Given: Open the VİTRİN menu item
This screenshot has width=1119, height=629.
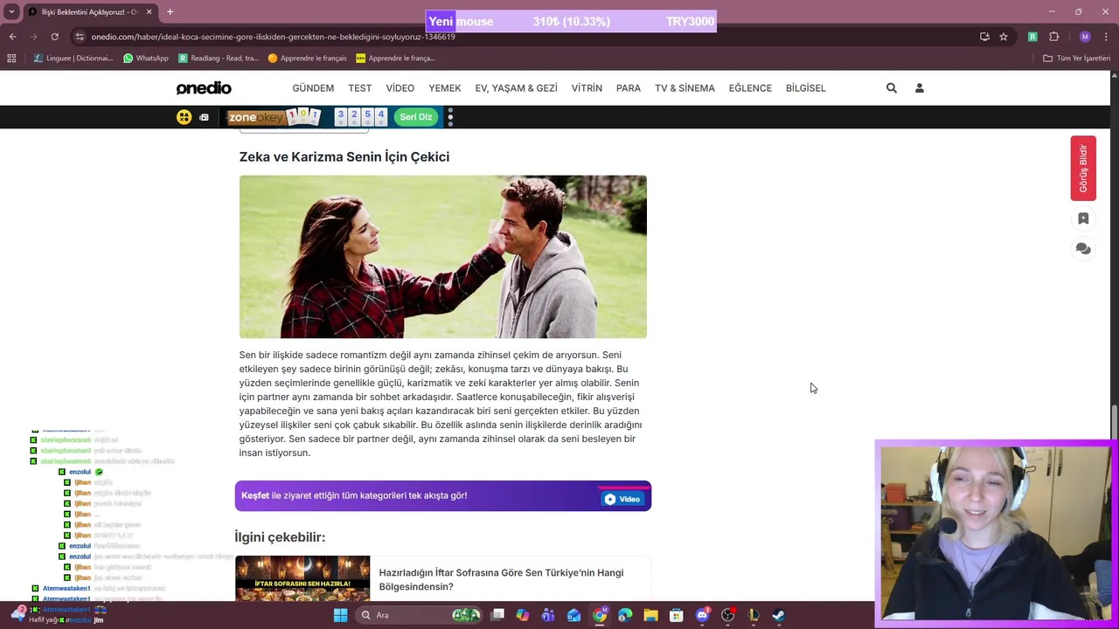Looking at the screenshot, I should [x=587, y=88].
